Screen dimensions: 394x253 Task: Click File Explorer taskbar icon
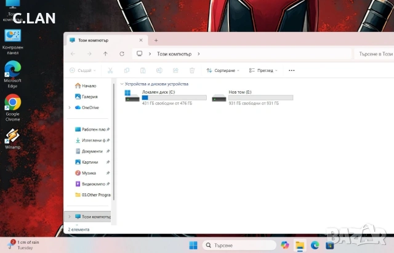(x=300, y=245)
